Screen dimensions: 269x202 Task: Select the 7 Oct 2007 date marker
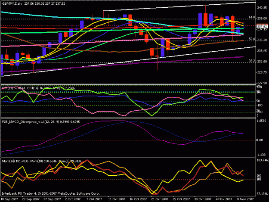point(94,199)
